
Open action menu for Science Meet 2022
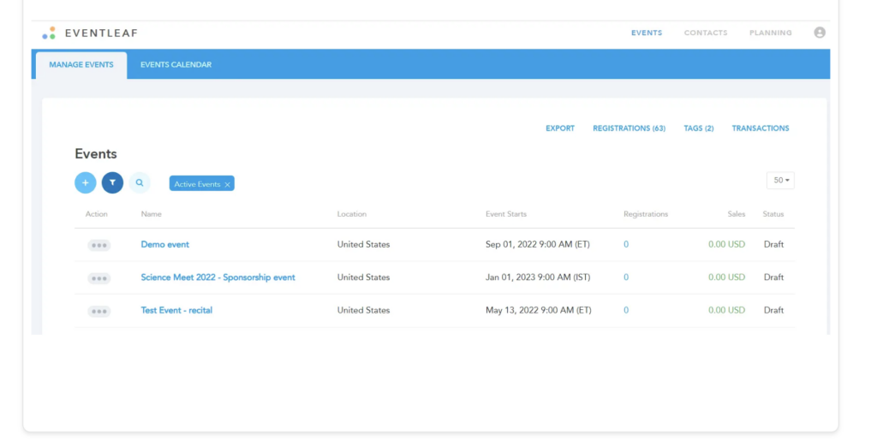[98, 278]
